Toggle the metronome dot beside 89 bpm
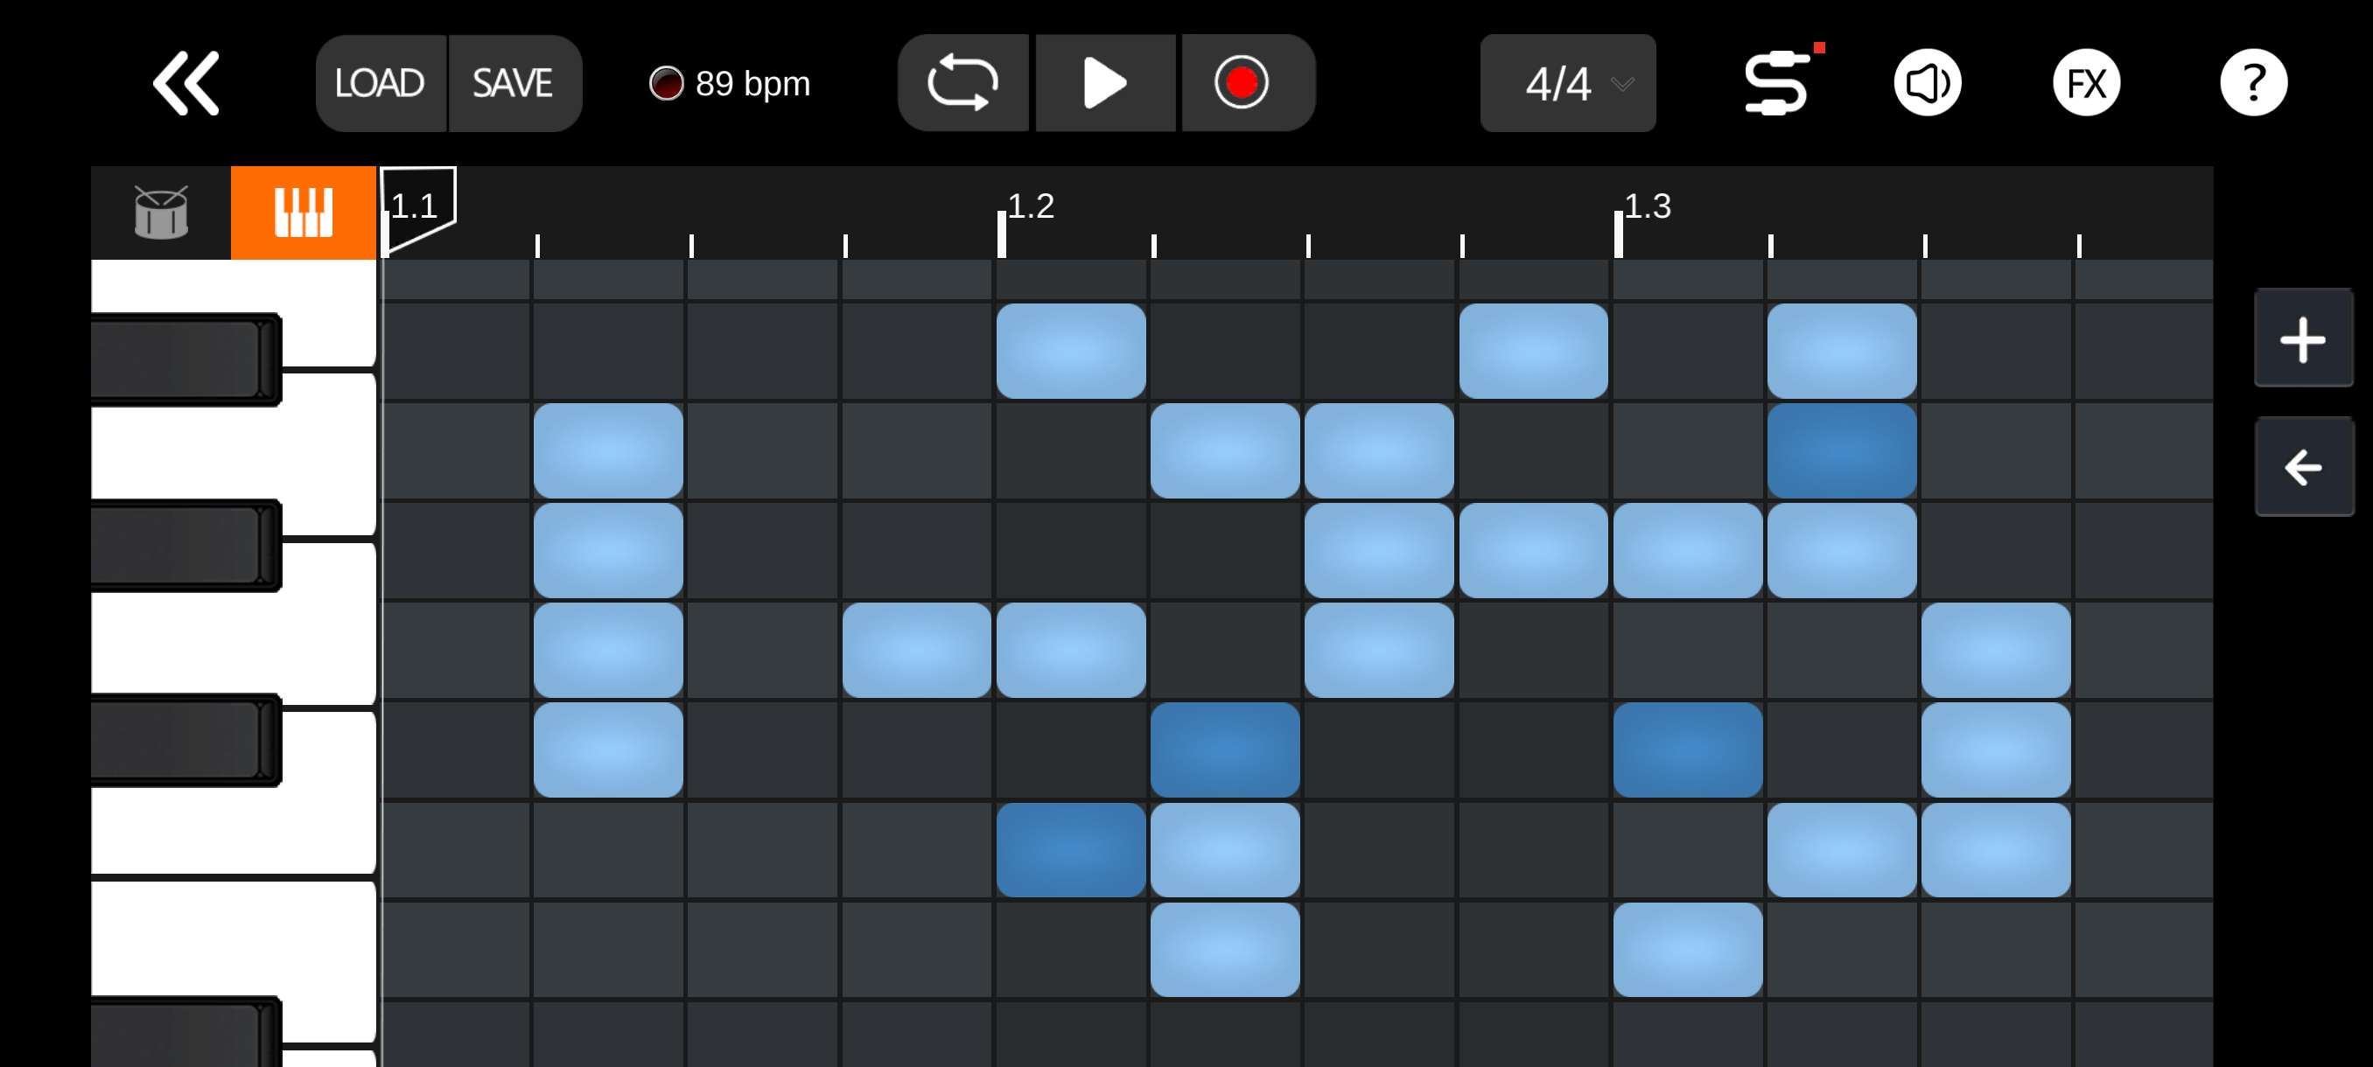Screen dimensions: 2373x1067 (666, 83)
